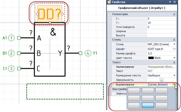Collapse the Текст section
This screenshot has height=112, width=181.
tap(174, 63)
